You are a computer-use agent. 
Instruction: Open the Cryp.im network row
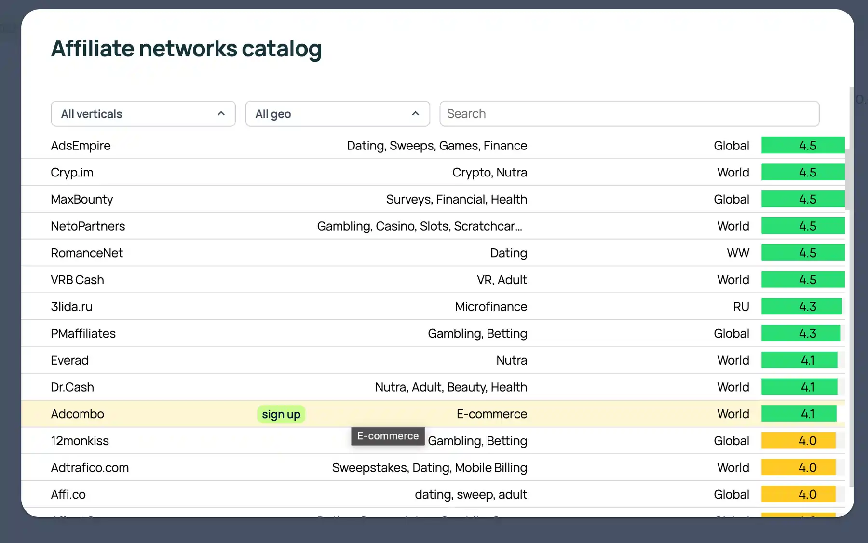[433, 173]
